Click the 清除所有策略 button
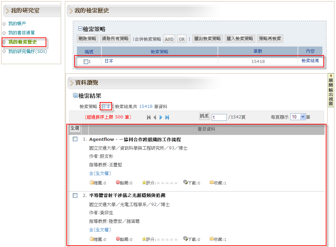The width and height of the screenshot is (336, 247). click(x=115, y=38)
